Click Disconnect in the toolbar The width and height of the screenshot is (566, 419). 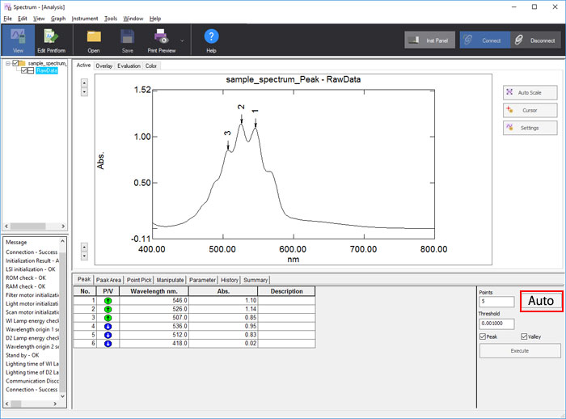pos(535,39)
